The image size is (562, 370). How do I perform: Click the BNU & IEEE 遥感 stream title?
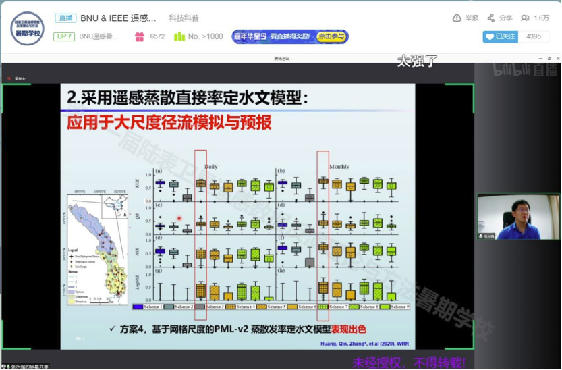point(118,18)
